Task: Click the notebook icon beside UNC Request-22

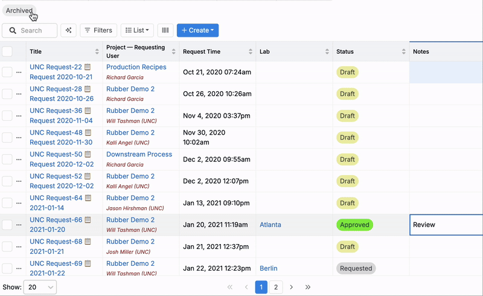Action: (x=88, y=68)
